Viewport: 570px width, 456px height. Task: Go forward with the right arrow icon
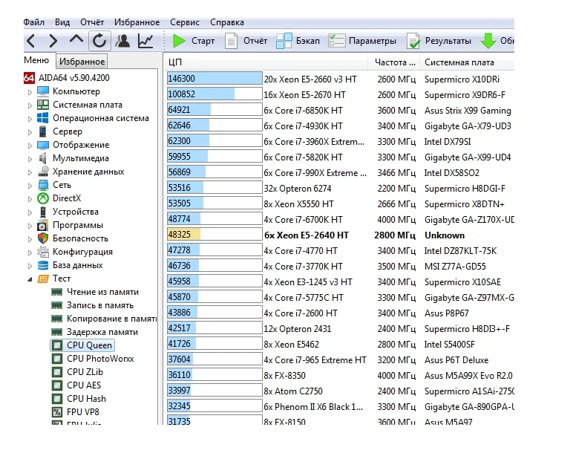click(x=53, y=41)
